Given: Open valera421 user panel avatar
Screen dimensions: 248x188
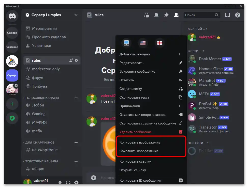Looking at the screenshot, I should [27, 182].
